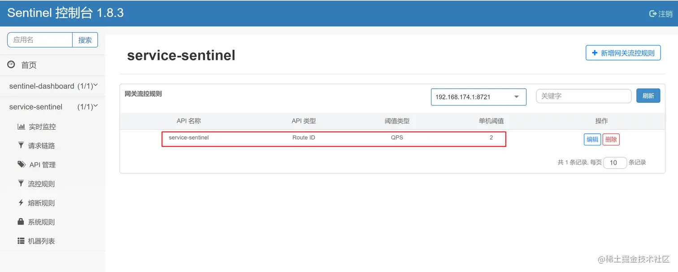
Task: Click 注销 to log out
Action: point(665,14)
